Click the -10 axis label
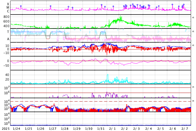Image resolution: width=196 pixels, height=131 pixels. click(x=6, y=53)
